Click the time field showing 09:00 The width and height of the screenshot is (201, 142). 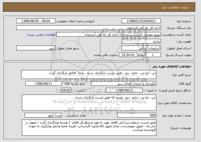[x=66, y=90]
